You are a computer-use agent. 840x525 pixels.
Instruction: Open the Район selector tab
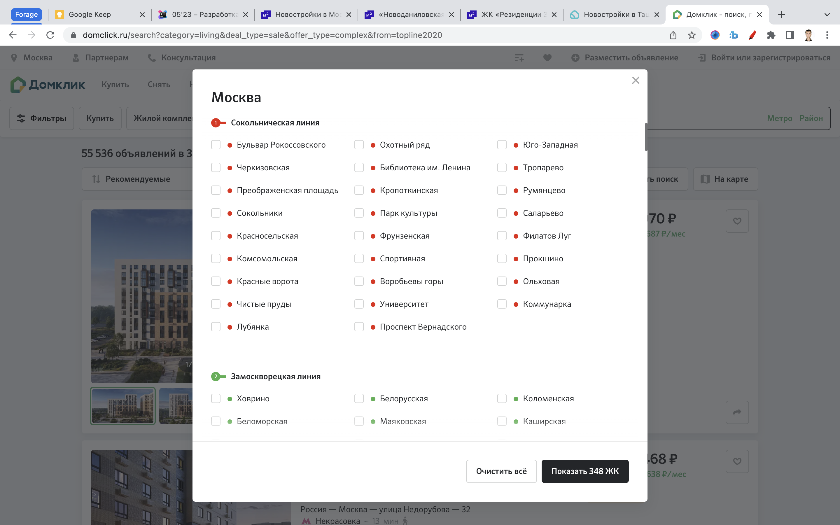(x=811, y=118)
